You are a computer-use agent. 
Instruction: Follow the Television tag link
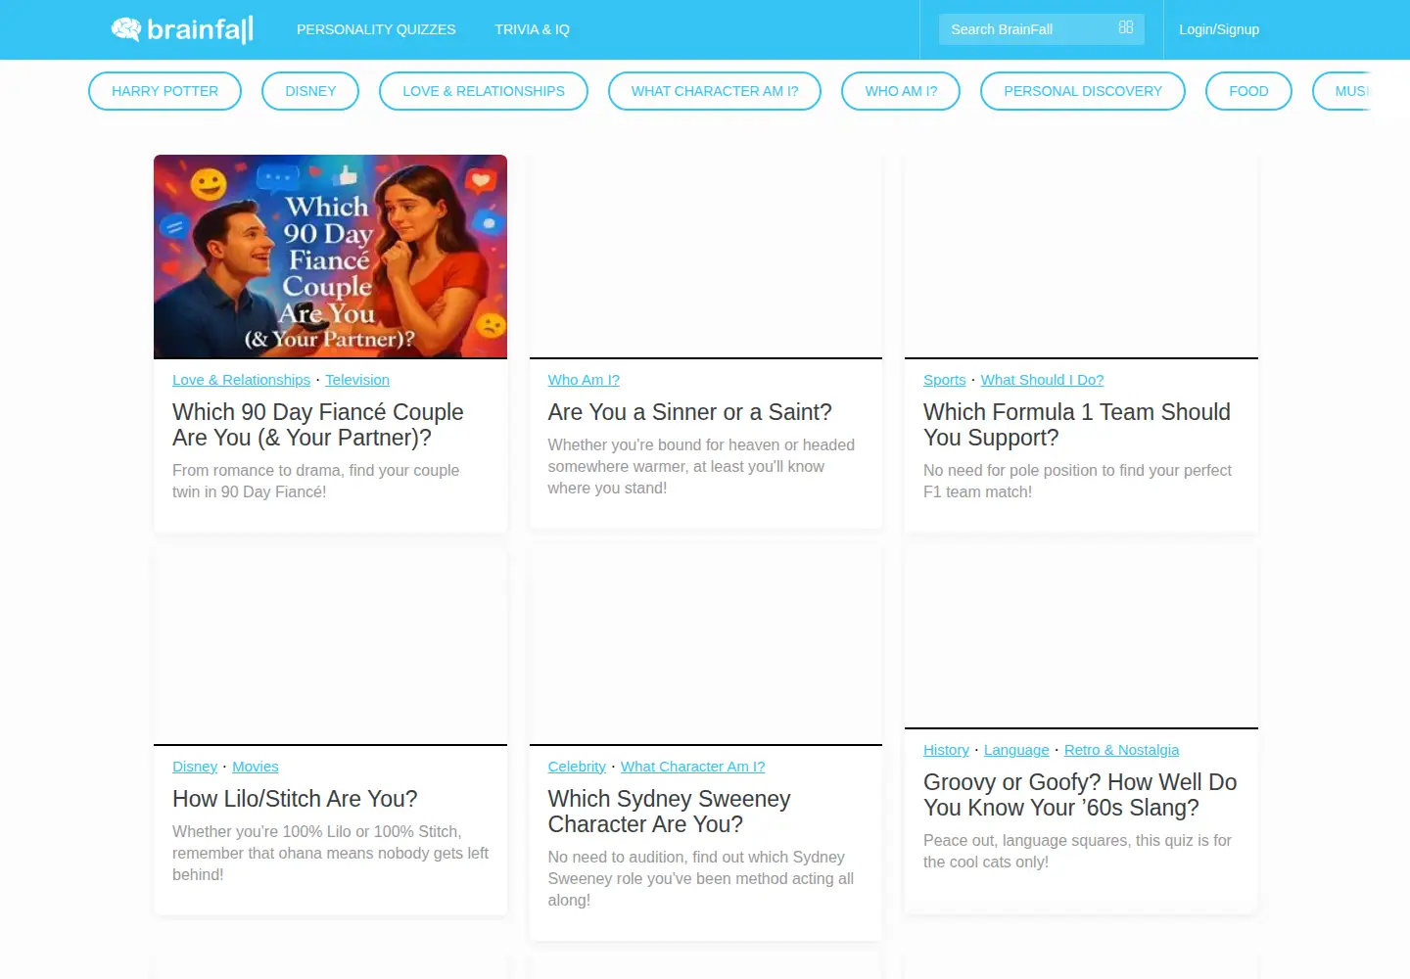(x=357, y=380)
